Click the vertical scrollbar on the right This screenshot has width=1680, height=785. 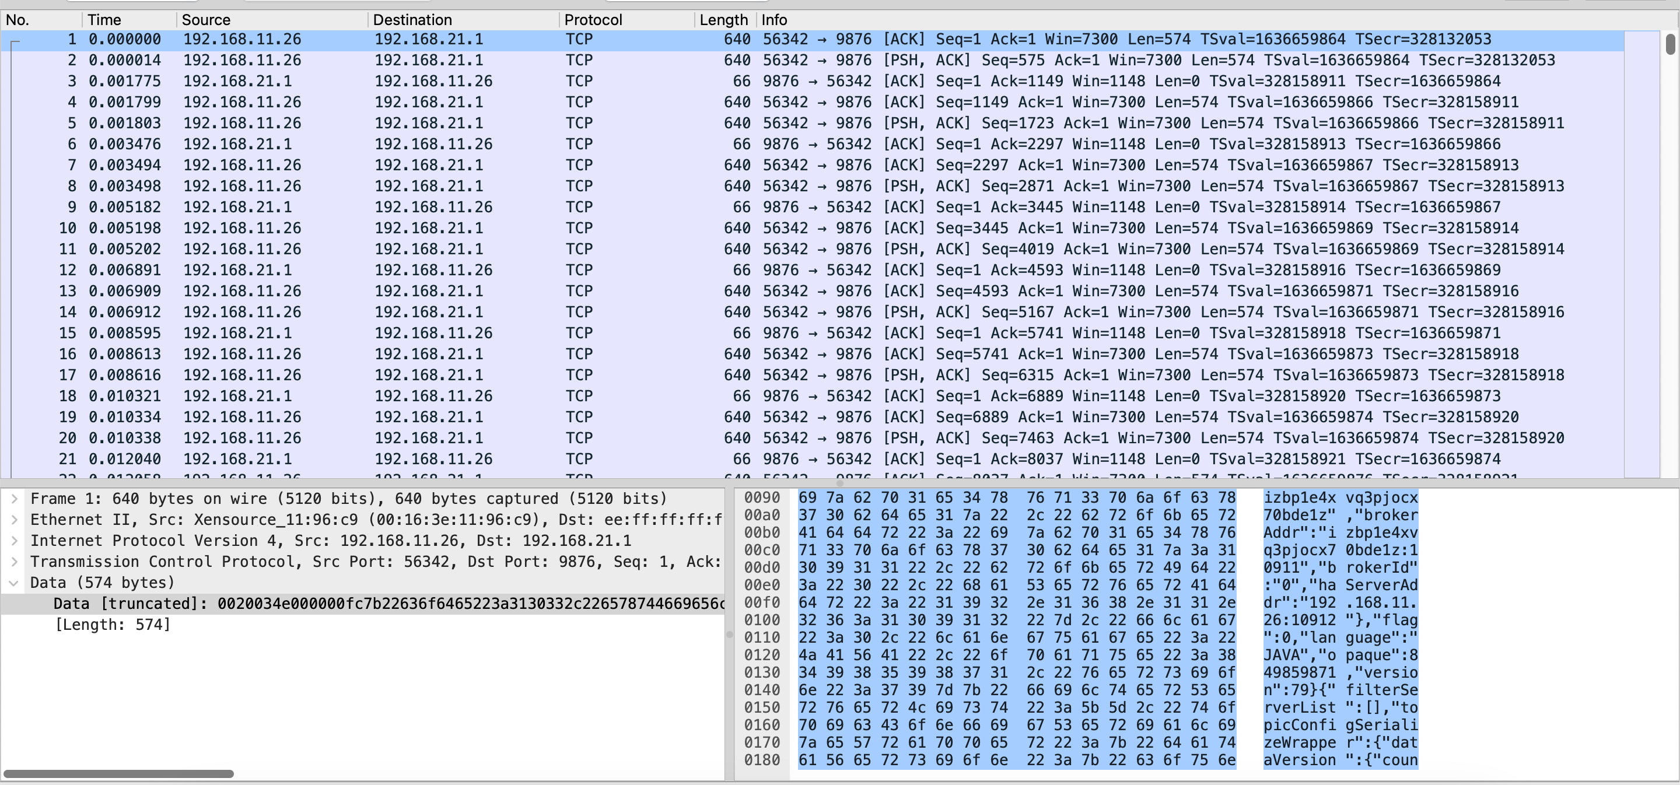pyautogui.click(x=1669, y=45)
